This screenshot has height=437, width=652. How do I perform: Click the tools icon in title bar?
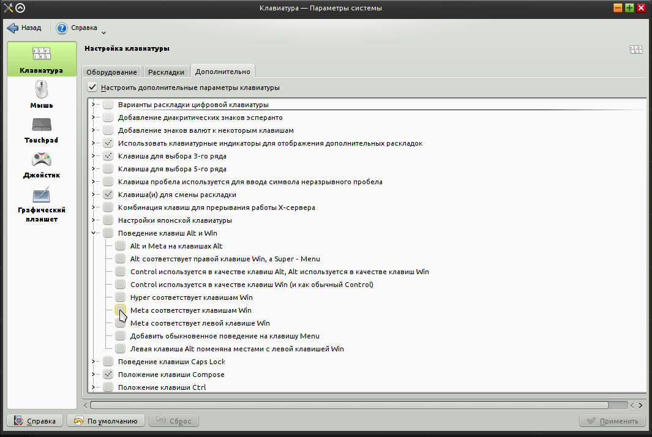pos(9,8)
